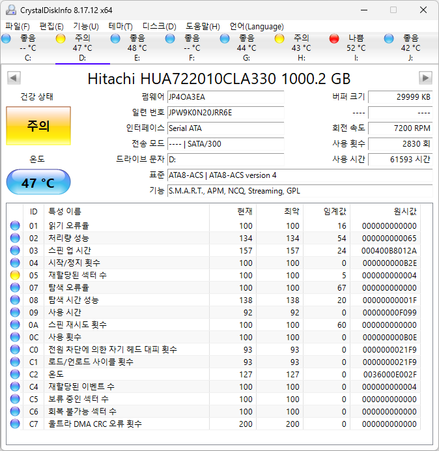
Task: Click status icon of attribute C0 row
Action: click(15, 349)
